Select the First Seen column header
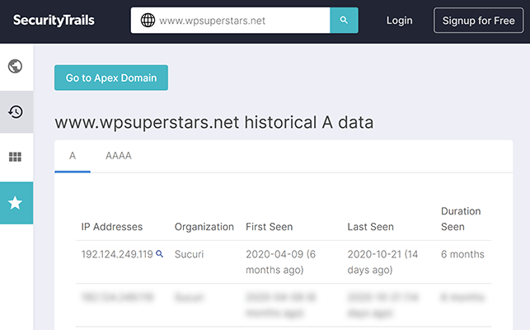This screenshot has height=330, width=530. click(269, 227)
